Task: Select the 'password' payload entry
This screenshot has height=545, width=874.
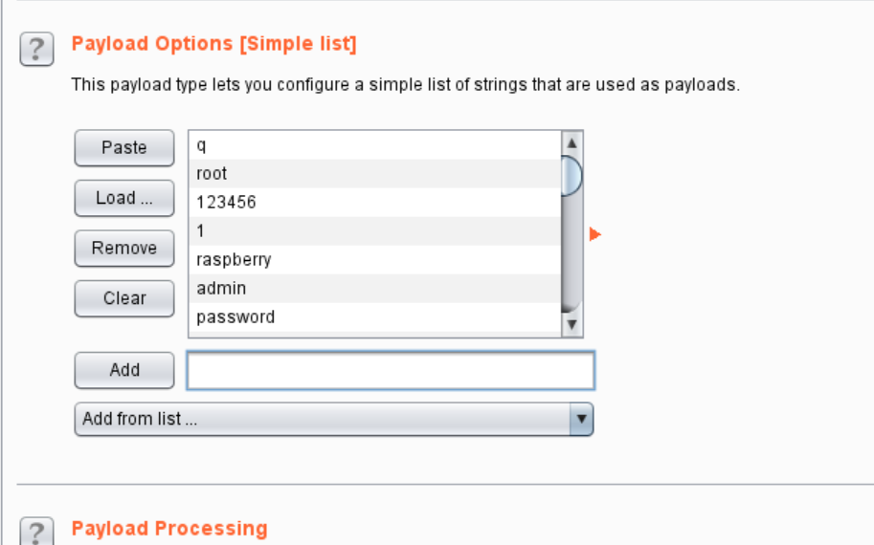Action: pos(375,317)
